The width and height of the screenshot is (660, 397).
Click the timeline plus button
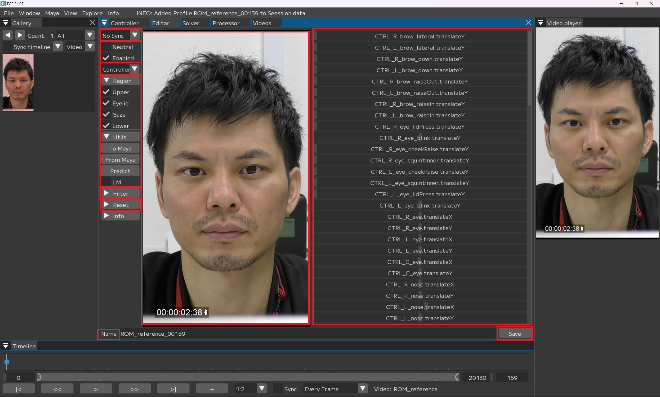coord(212,389)
